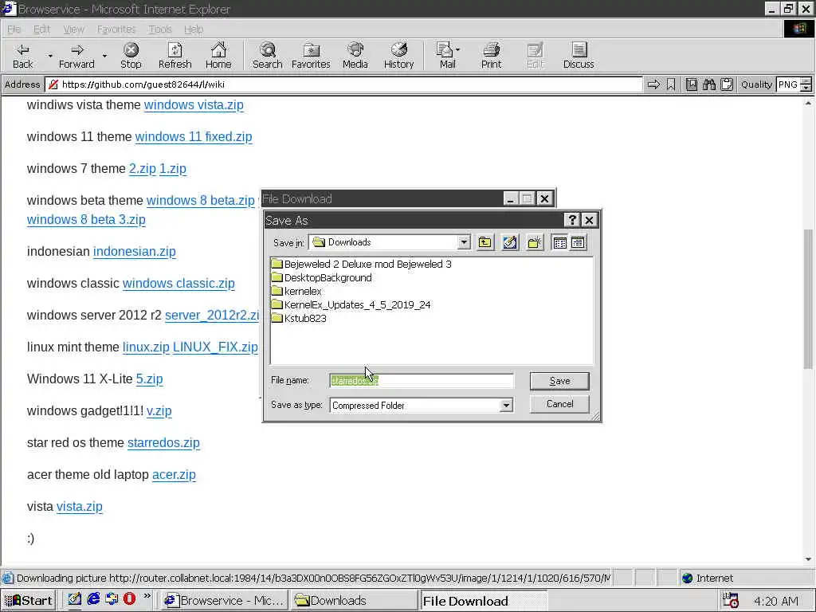
Task: Click the page vertical scrollbar thumb
Action: [808, 298]
